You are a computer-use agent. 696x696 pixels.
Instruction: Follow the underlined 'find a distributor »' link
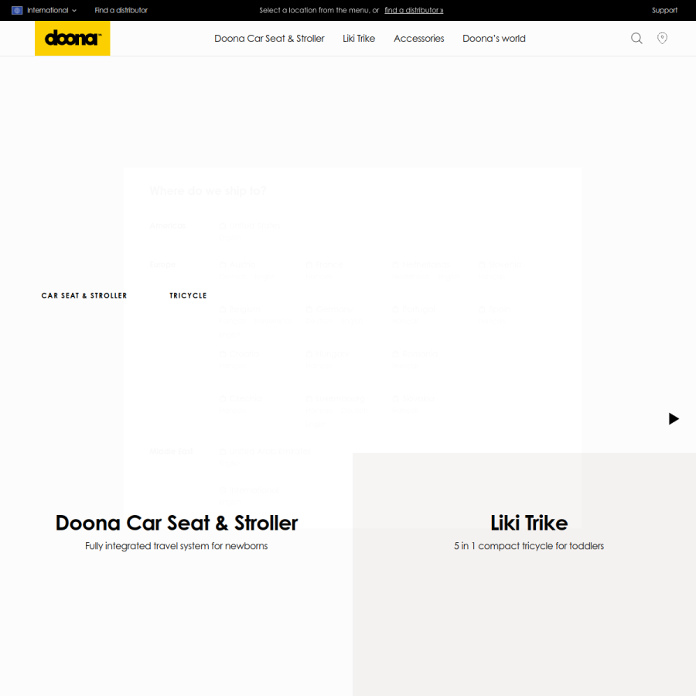click(414, 10)
